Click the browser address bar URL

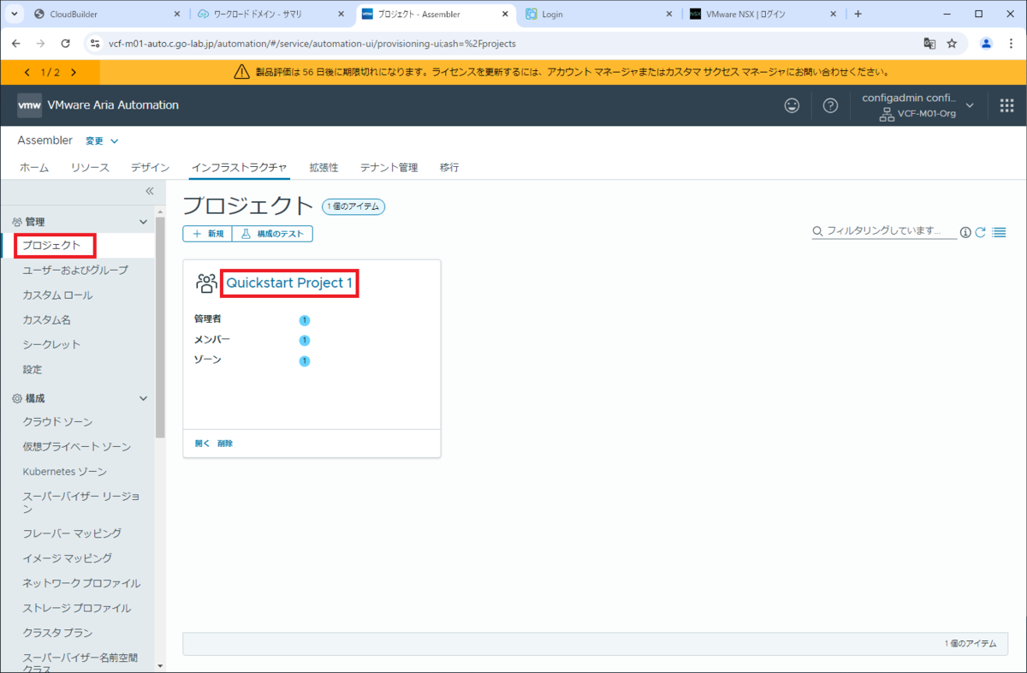pos(312,43)
